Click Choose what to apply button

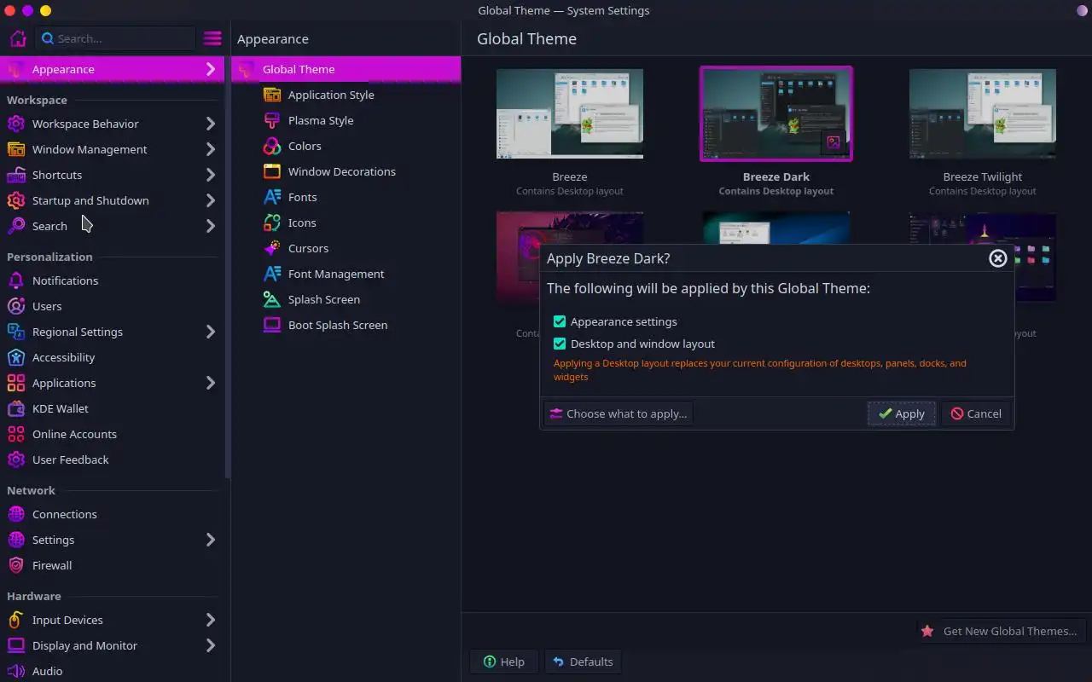[x=619, y=413]
